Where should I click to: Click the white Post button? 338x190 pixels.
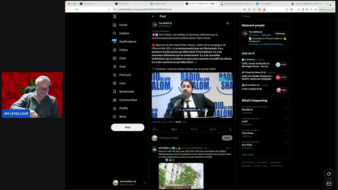pyautogui.click(x=128, y=127)
